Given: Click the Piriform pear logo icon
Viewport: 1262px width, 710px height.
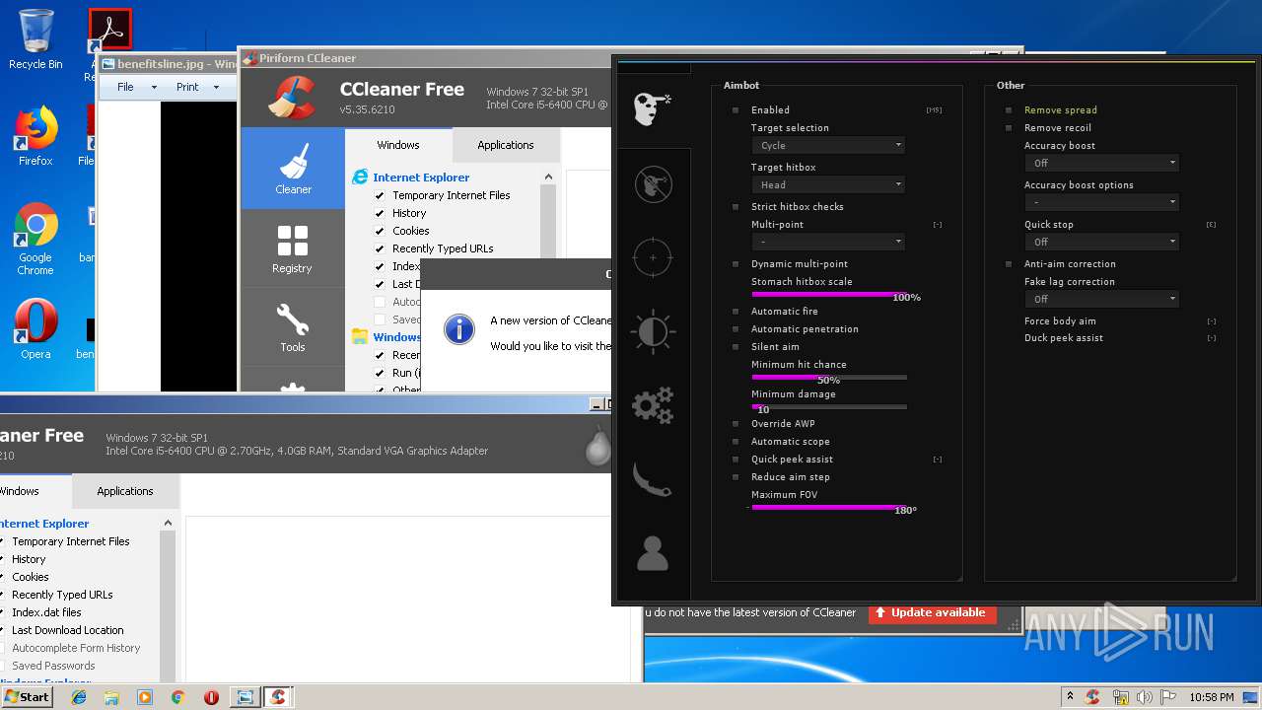Looking at the screenshot, I should 597,446.
